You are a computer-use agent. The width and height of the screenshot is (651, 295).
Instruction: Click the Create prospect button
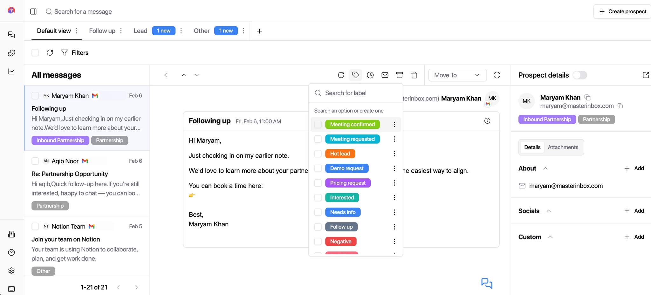(x=623, y=11)
